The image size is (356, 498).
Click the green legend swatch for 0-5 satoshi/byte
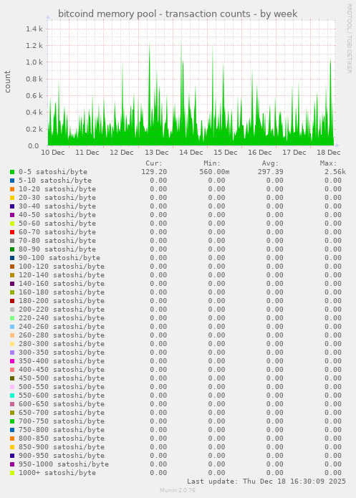click(x=12, y=172)
